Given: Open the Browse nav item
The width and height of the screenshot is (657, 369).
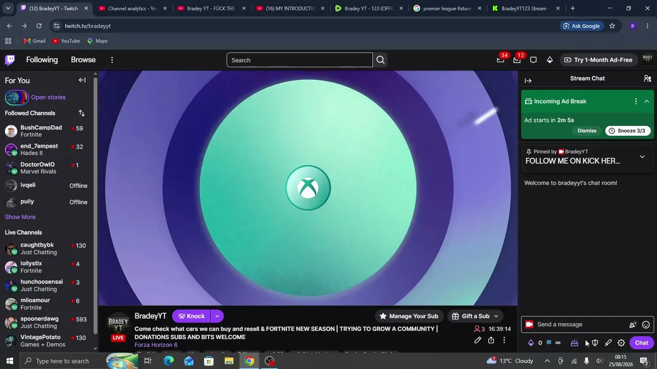Looking at the screenshot, I should (83, 60).
